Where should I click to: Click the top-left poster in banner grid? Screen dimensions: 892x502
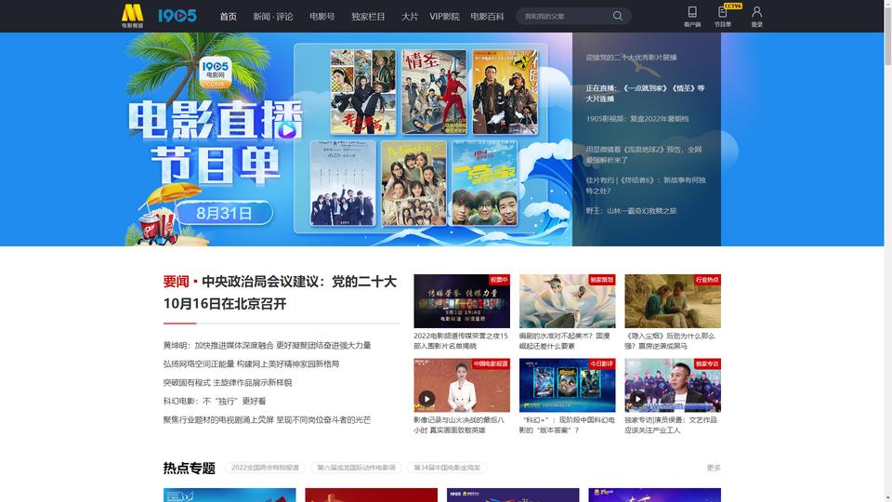363,92
